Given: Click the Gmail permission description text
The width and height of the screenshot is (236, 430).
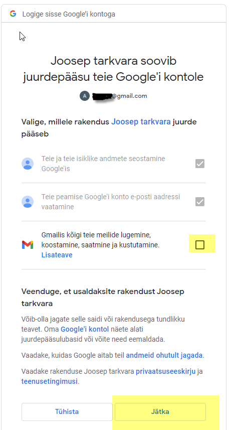Looking at the screenshot, I should pyautogui.click(x=101, y=240).
